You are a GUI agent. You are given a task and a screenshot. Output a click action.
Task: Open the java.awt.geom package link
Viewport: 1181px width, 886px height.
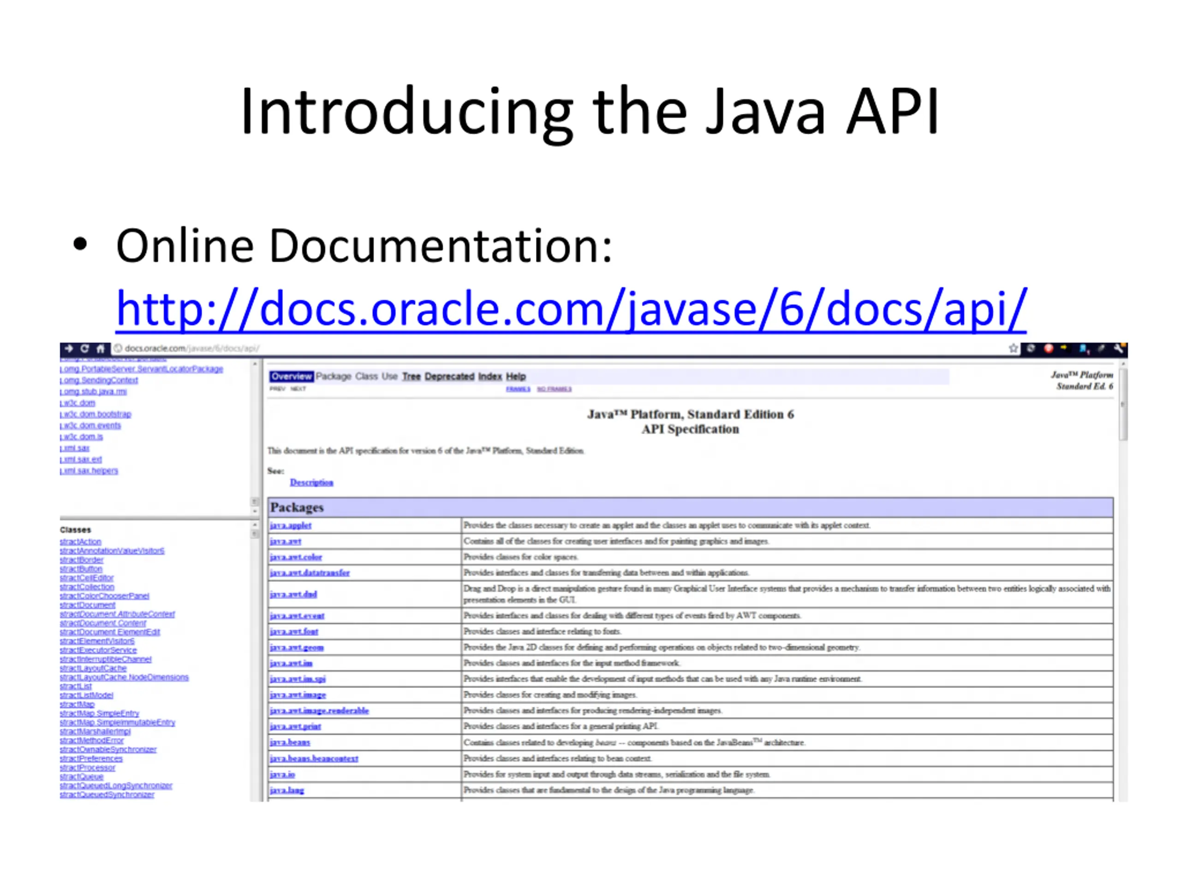click(297, 647)
